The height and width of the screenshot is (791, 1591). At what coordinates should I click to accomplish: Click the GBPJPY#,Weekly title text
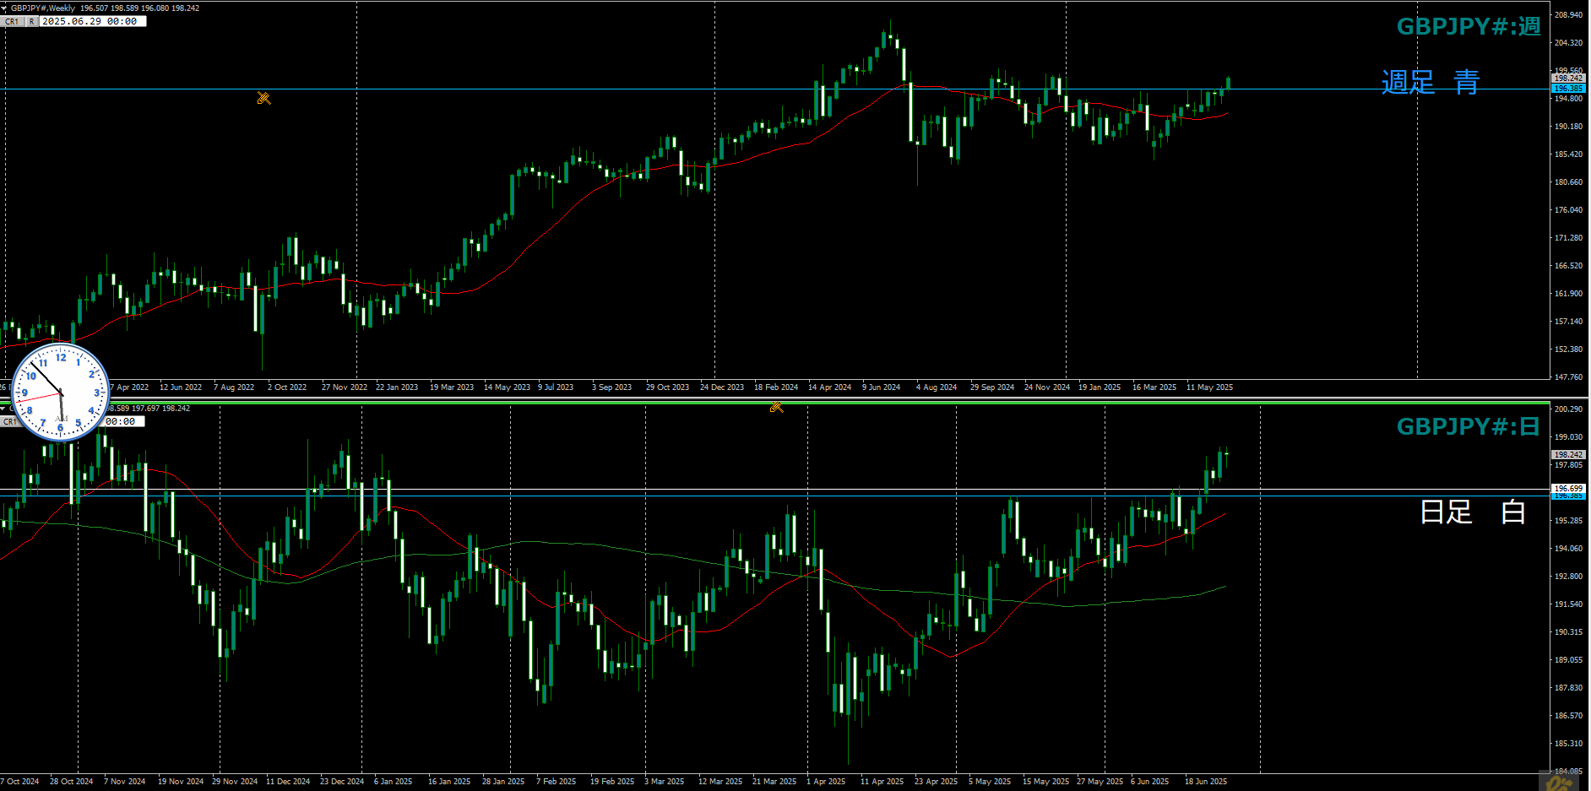43,8
